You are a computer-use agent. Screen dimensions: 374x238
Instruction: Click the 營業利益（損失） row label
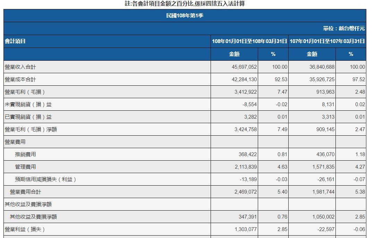click(25, 229)
